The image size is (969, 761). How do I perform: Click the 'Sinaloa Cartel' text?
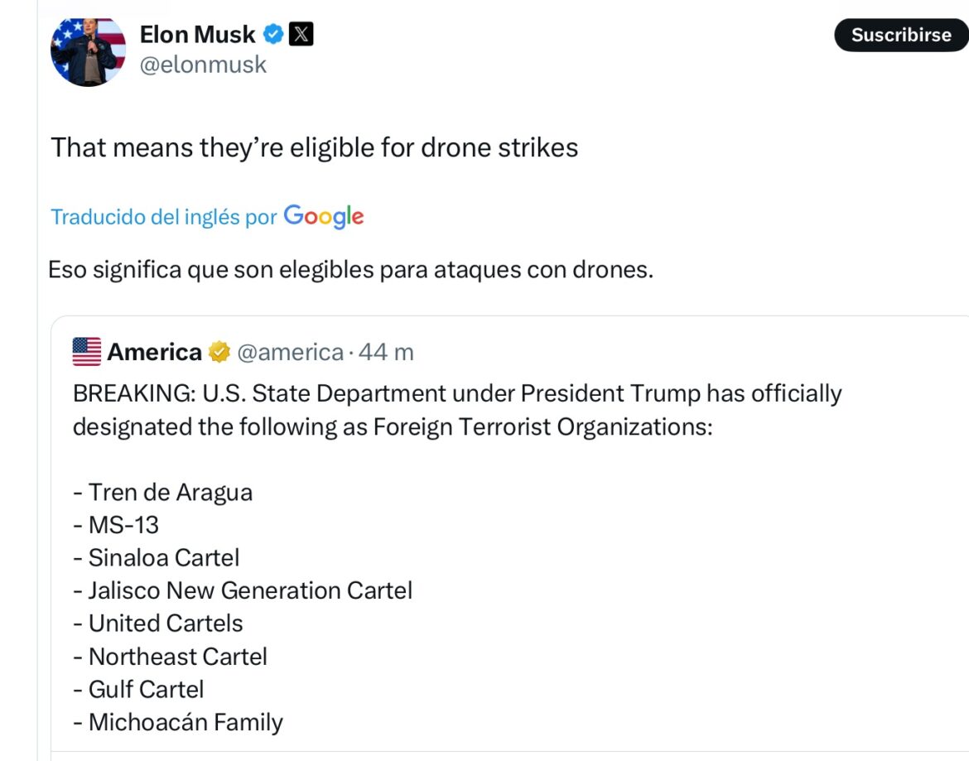tap(156, 556)
